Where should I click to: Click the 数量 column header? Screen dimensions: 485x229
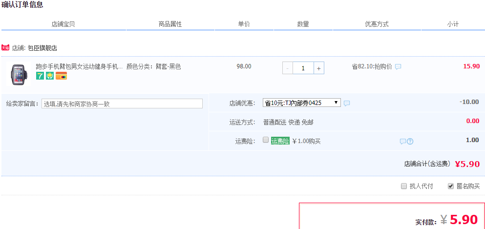point(303,24)
